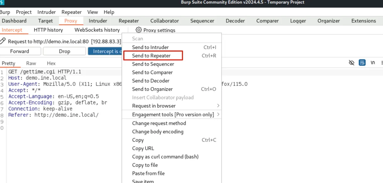Toggle the Intercept is on button

coord(105,51)
